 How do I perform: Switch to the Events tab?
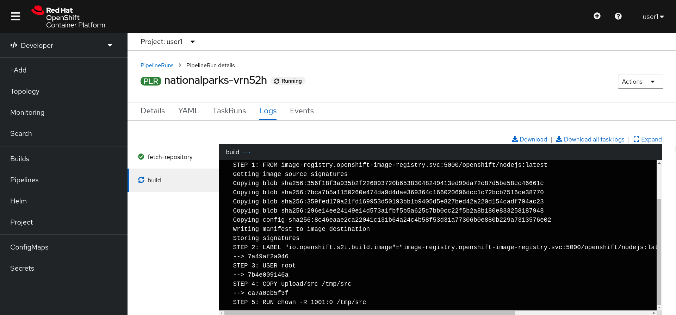(x=302, y=111)
